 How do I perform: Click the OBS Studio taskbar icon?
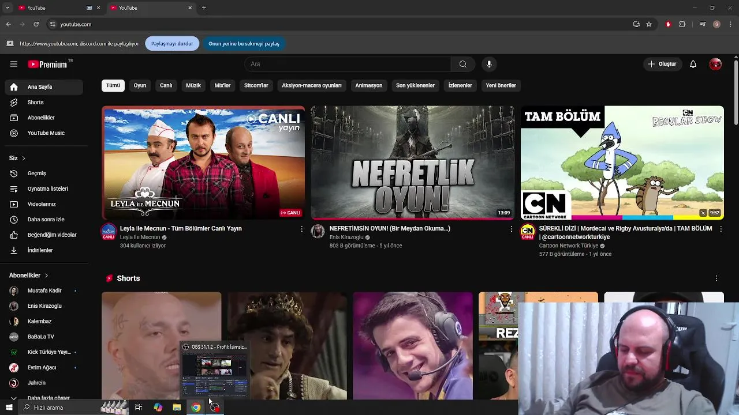point(215,408)
